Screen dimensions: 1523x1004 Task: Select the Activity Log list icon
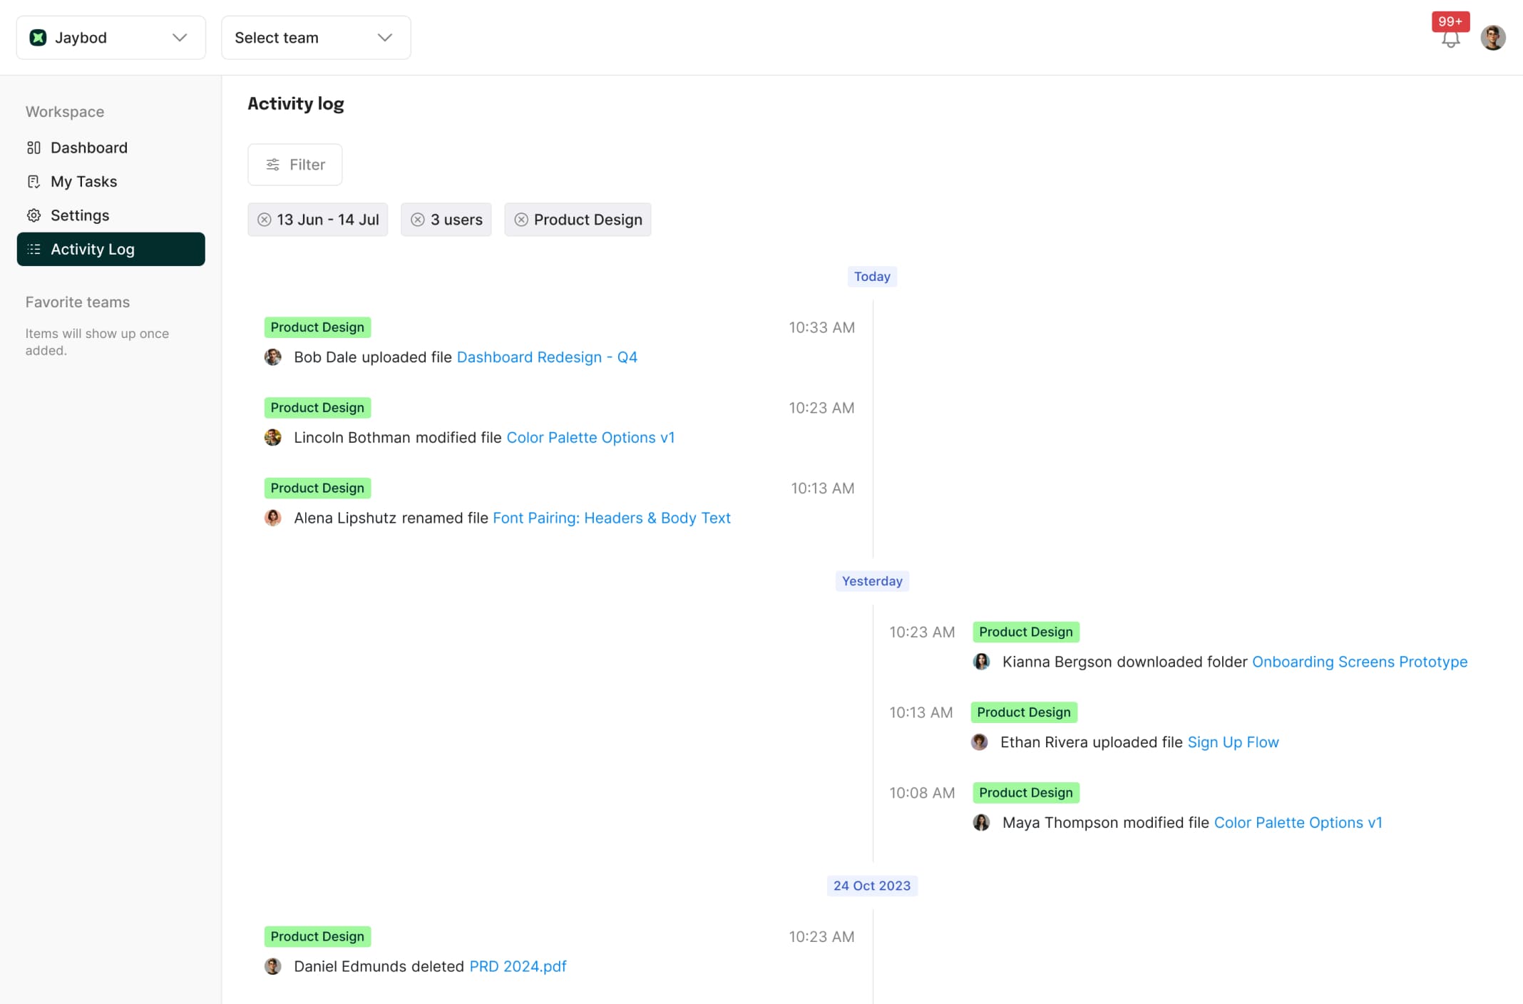pos(34,249)
